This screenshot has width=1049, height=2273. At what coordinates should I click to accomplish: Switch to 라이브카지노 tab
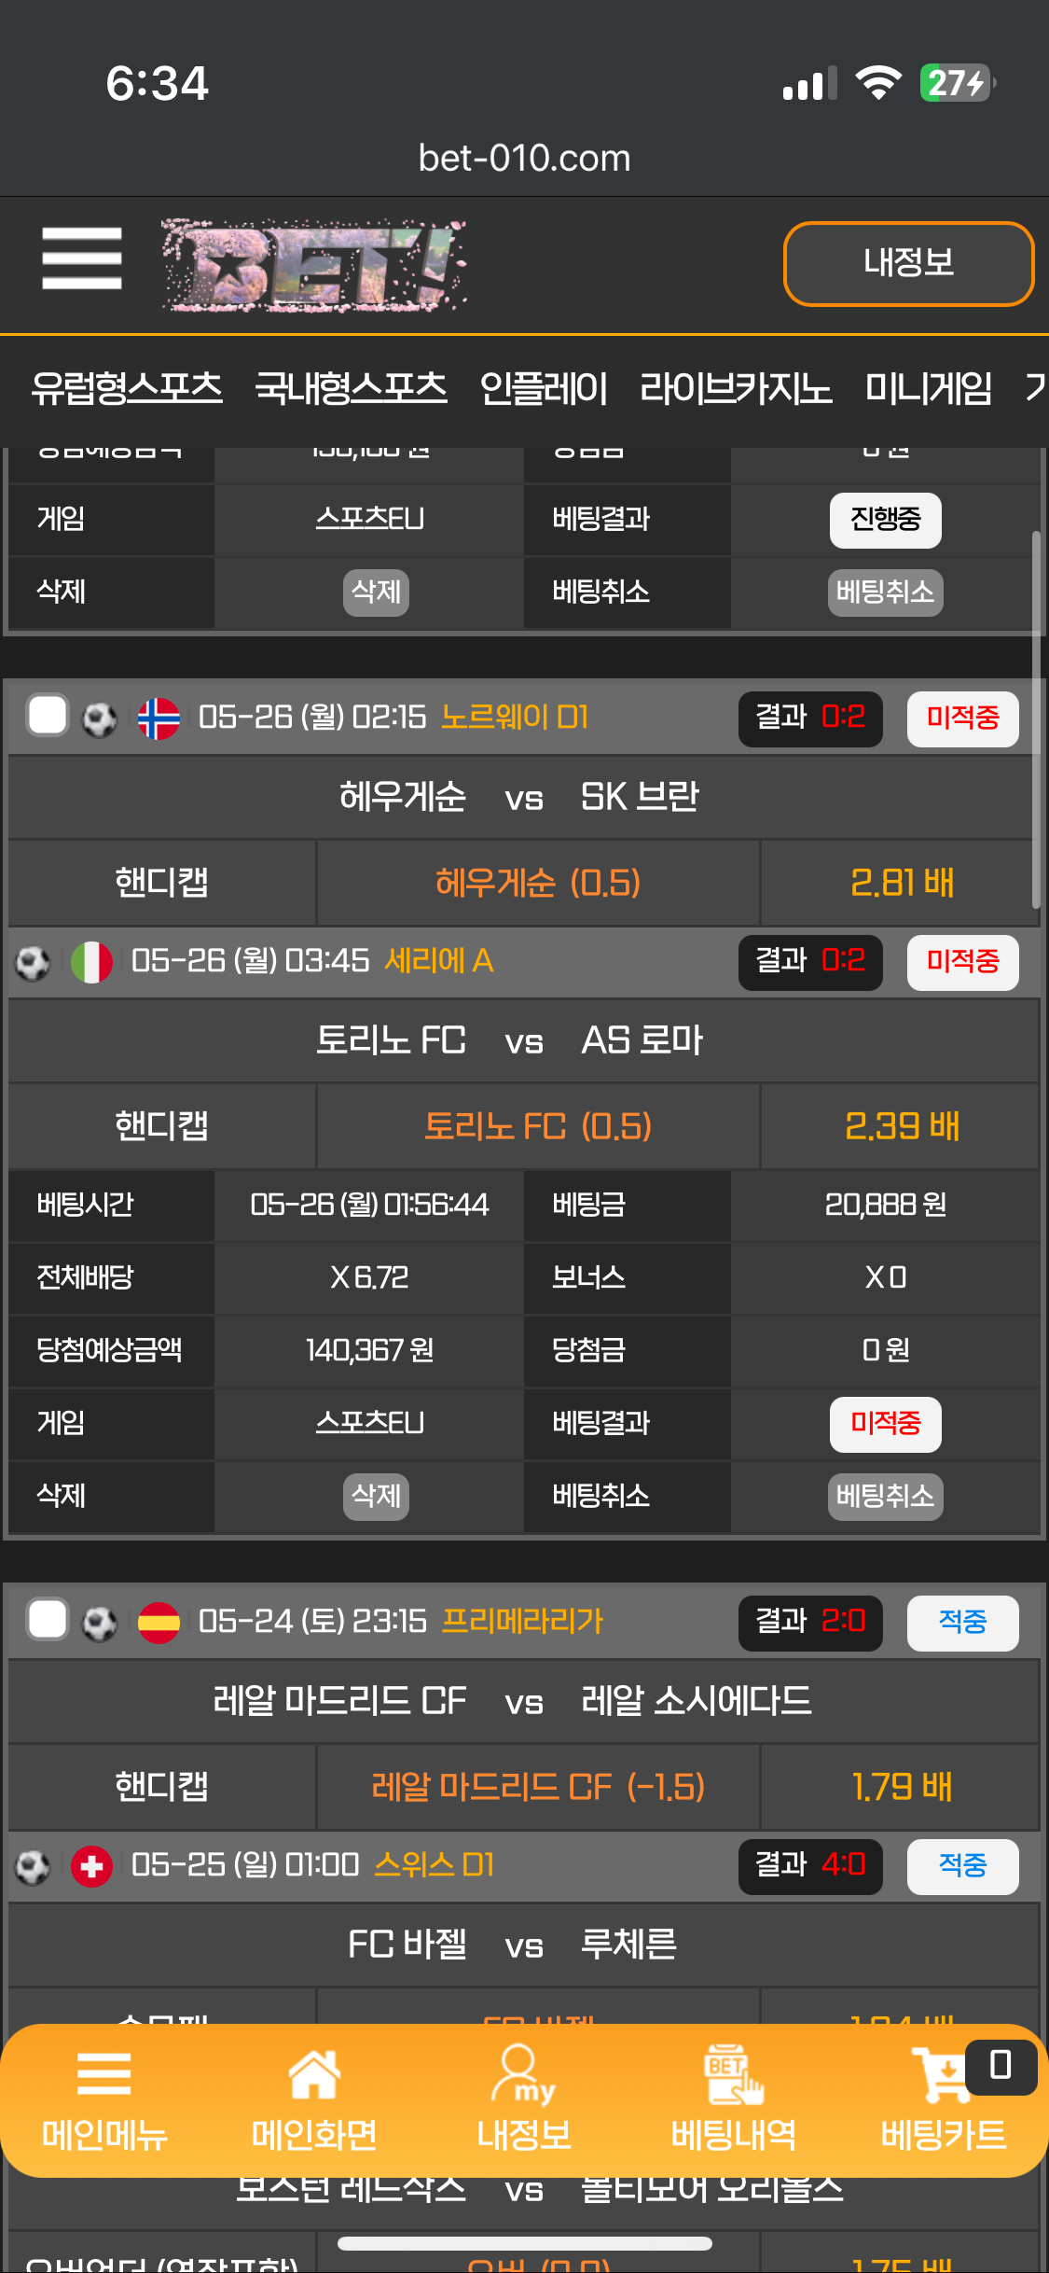736,388
